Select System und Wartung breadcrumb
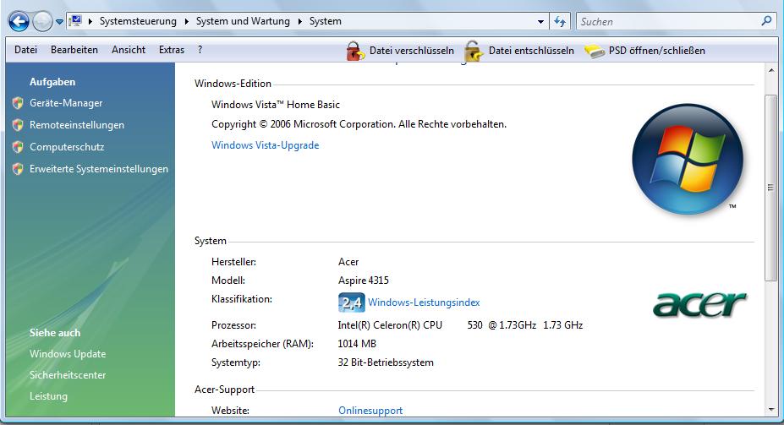 pos(243,21)
